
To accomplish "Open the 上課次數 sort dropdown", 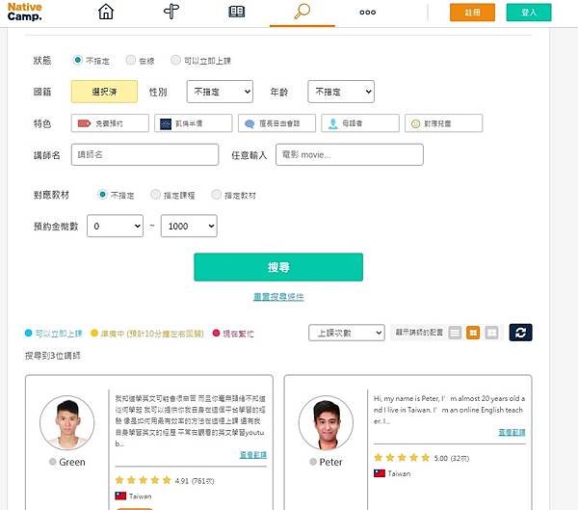I will tap(347, 333).
